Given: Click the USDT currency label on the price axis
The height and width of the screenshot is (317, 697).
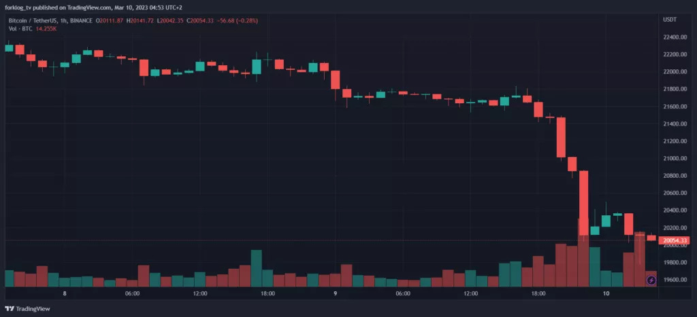Looking at the screenshot, I should (x=670, y=19).
